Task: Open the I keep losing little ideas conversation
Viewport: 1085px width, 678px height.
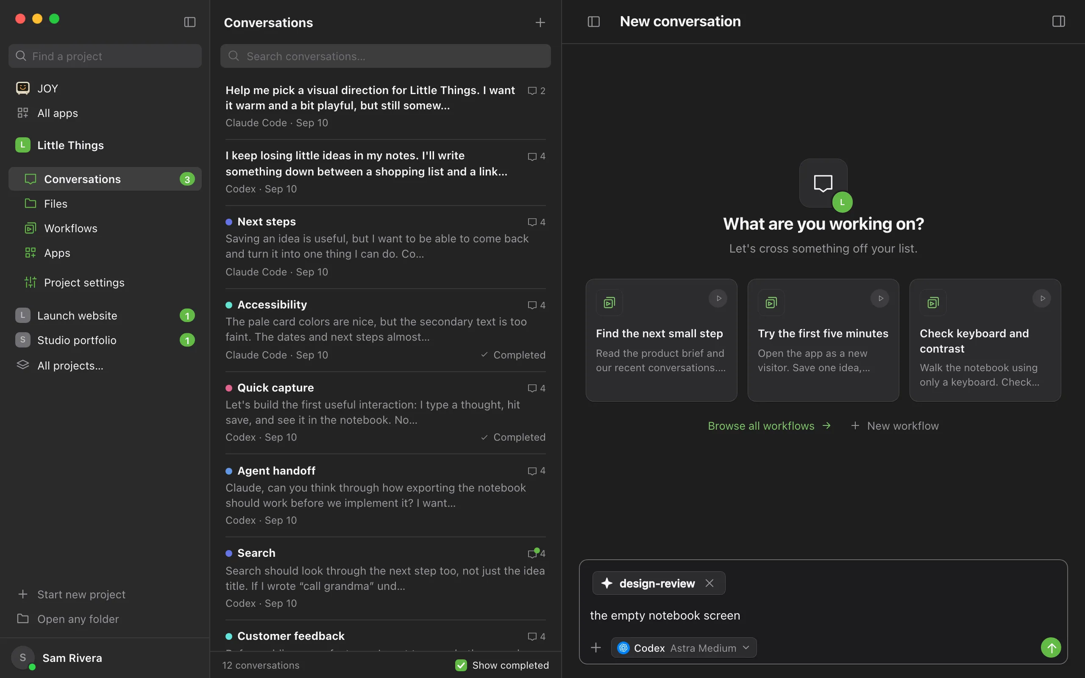Action: [x=386, y=172]
